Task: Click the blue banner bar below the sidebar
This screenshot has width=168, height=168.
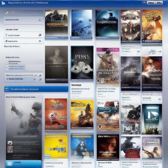Action: (x=36, y=89)
